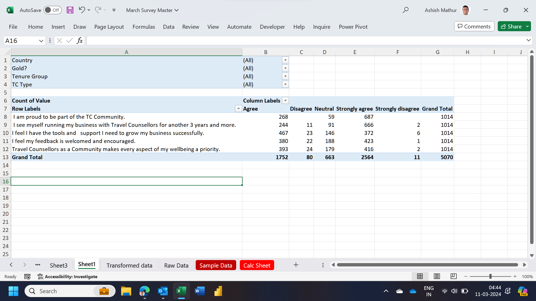Image resolution: width=536 pixels, height=301 pixels.
Task: Open the Country filter dropdown
Action: tap(285, 60)
